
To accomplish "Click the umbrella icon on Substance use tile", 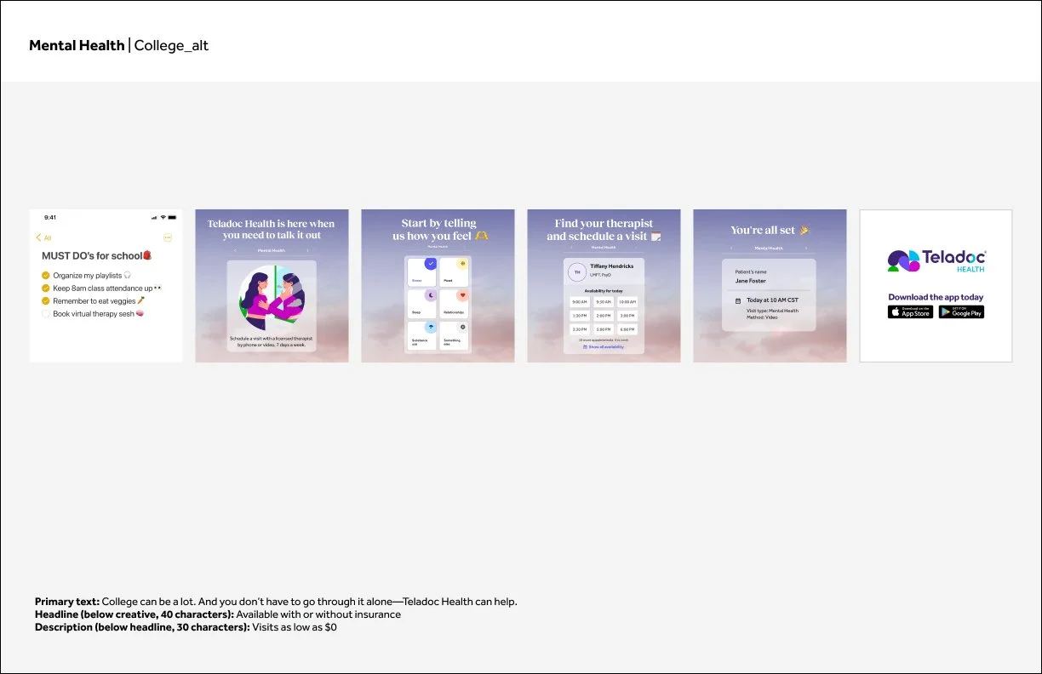I will [x=431, y=327].
